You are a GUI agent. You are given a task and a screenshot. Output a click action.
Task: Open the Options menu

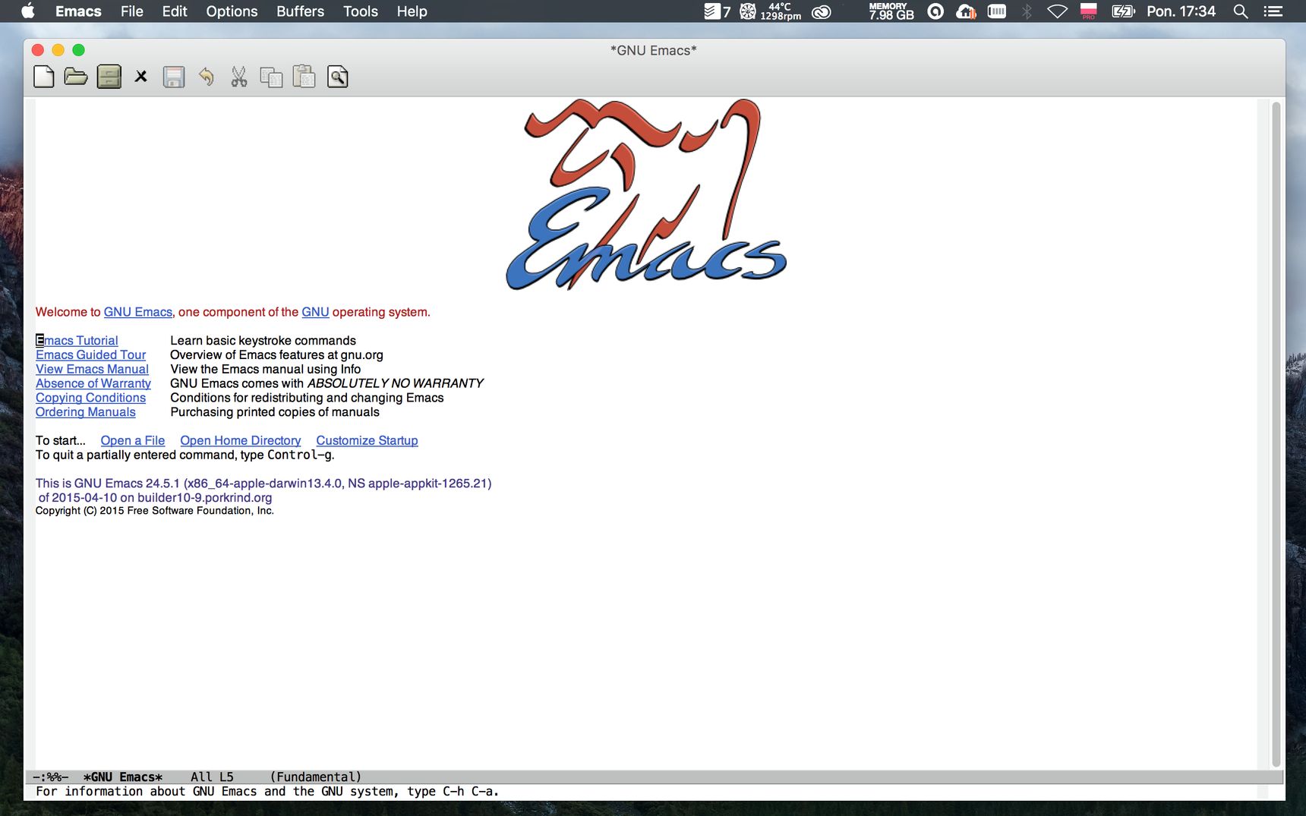[x=232, y=11]
